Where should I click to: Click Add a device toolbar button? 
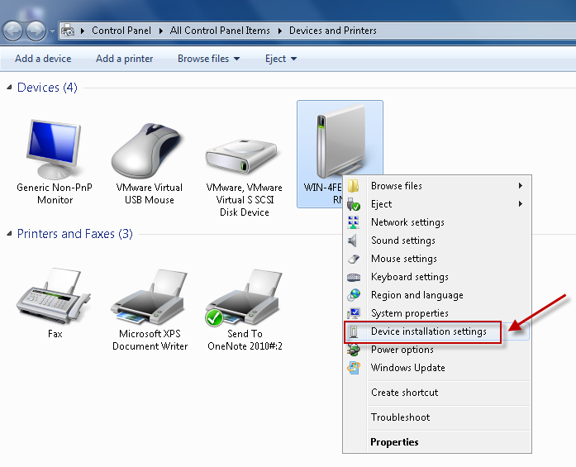click(x=43, y=59)
